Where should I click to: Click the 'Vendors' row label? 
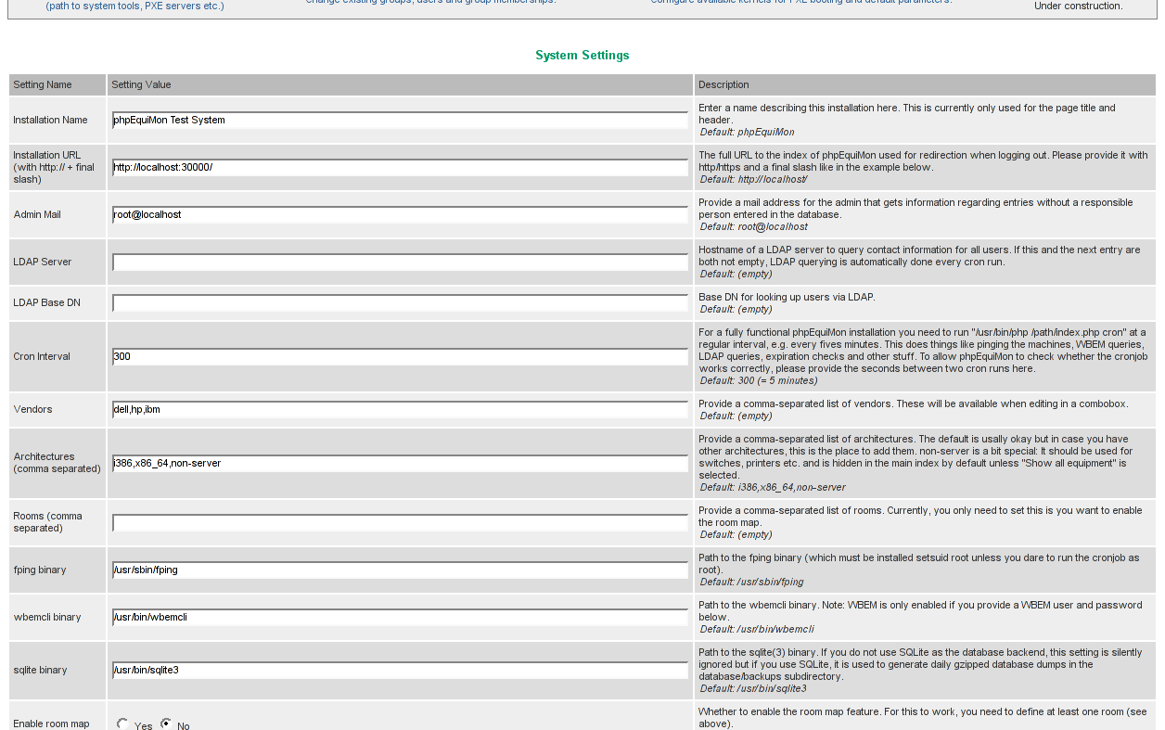tap(32, 409)
